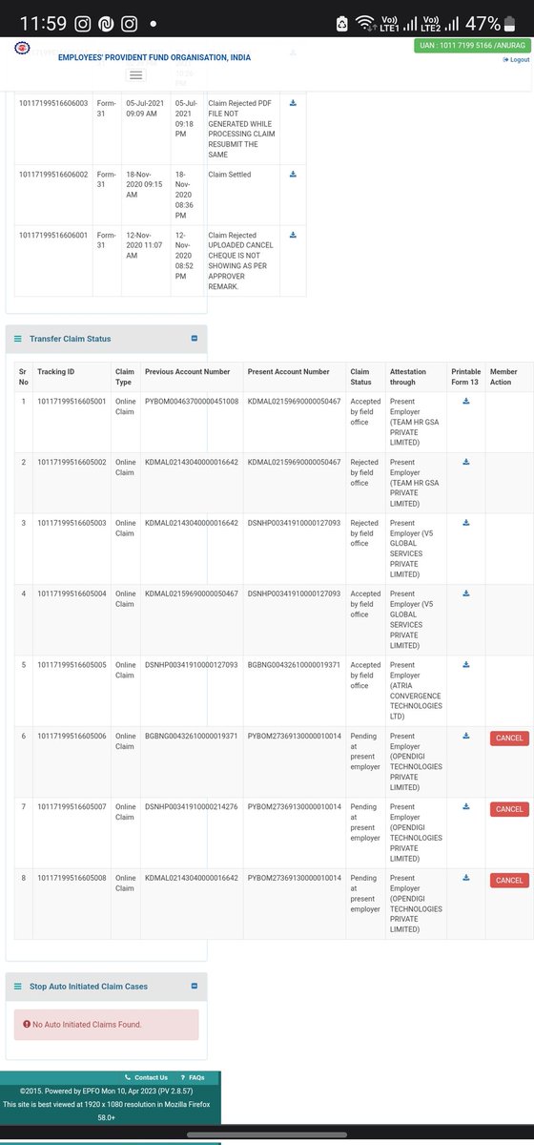534x1145 pixels.
Task: Cancel transfer claim 10117199516605008
Action: [x=509, y=881]
